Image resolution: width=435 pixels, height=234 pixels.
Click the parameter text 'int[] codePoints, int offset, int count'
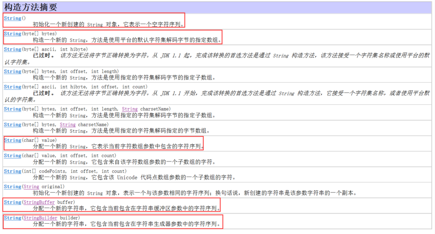tap(74, 171)
